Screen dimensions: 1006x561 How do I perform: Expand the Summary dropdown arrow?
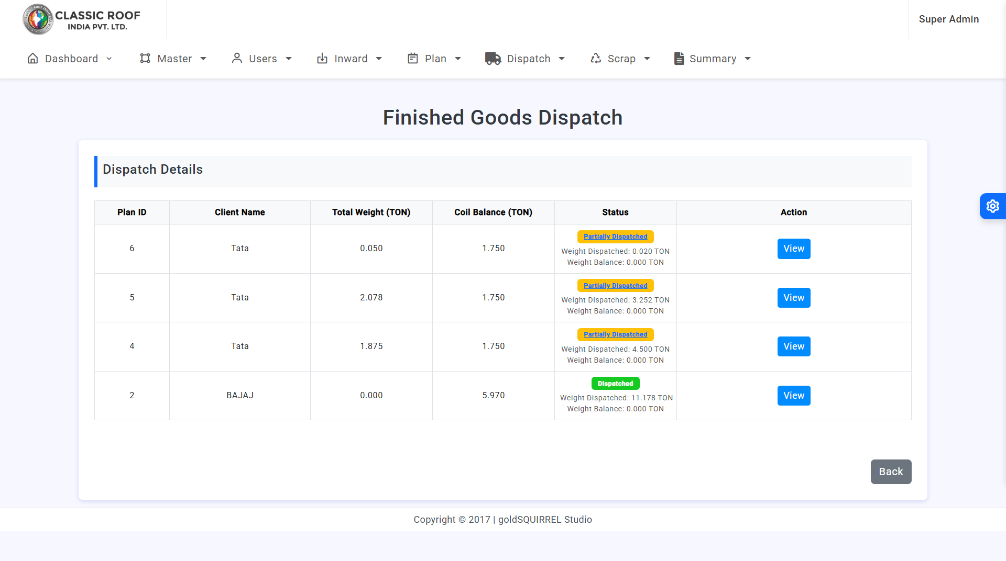[748, 59]
